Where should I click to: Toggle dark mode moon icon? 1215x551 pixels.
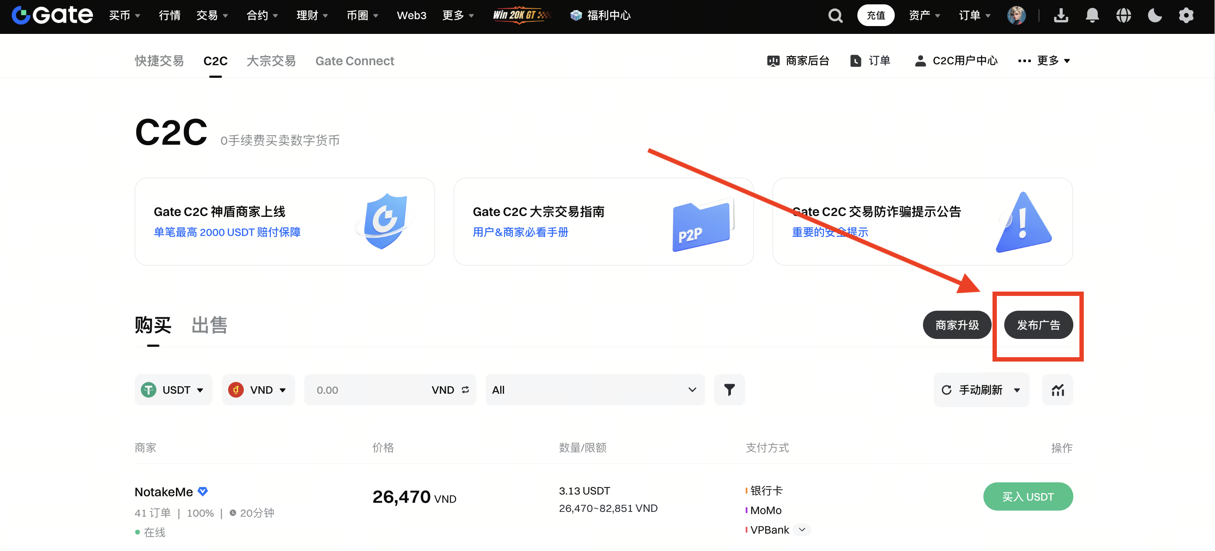tap(1155, 16)
